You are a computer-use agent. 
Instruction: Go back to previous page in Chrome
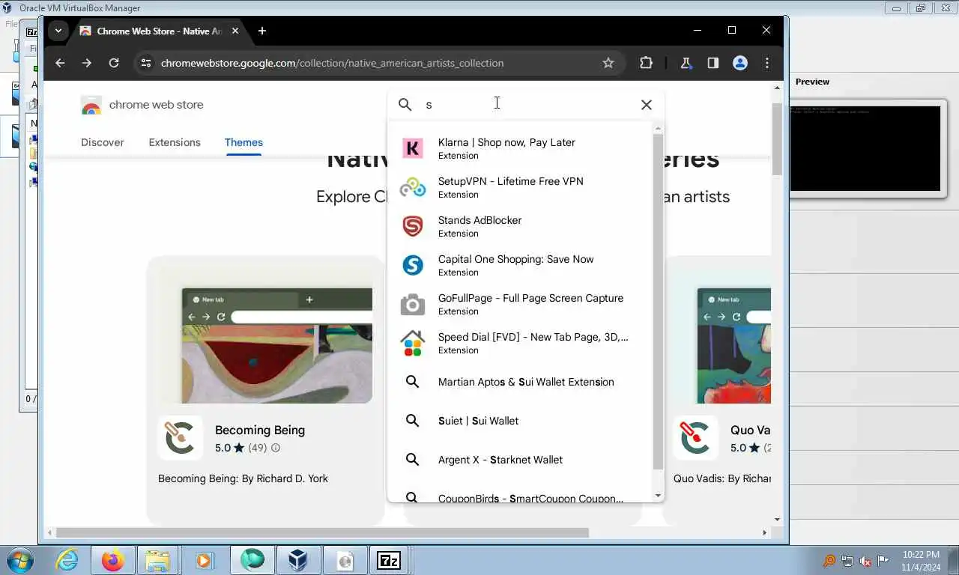tap(60, 63)
